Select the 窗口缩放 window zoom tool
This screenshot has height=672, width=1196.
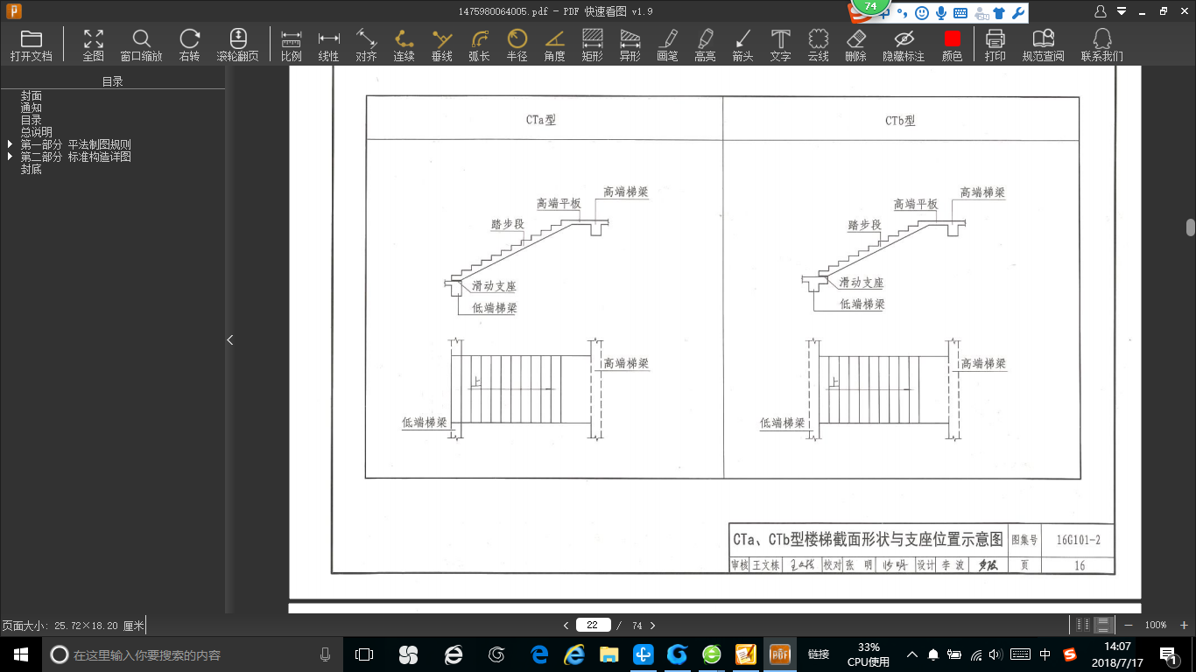(141, 44)
